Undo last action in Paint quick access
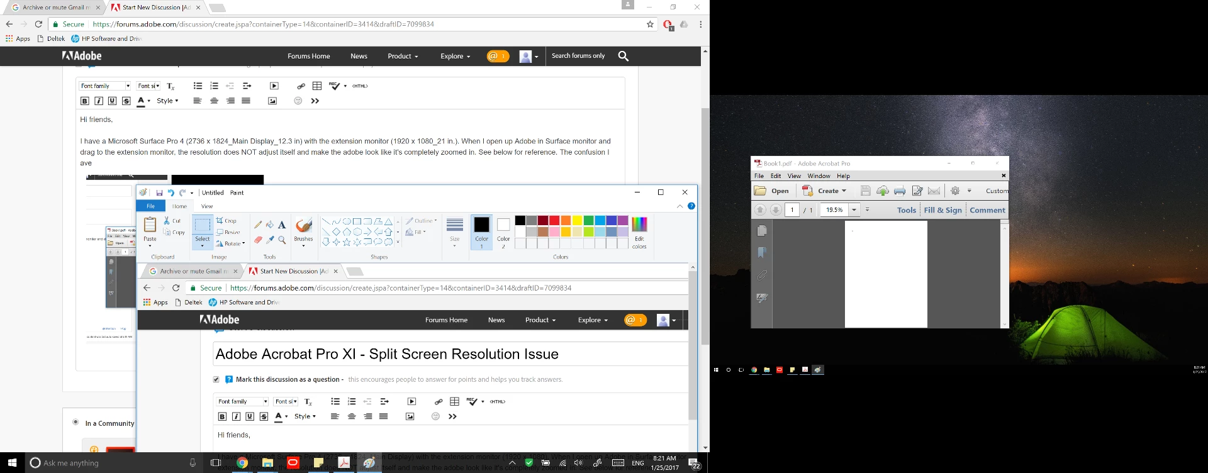 tap(171, 192)
